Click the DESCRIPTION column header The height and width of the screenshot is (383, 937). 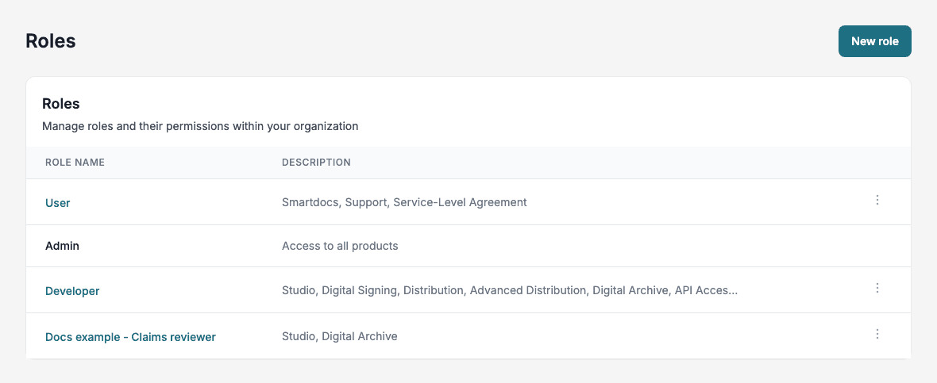point(316,163)
